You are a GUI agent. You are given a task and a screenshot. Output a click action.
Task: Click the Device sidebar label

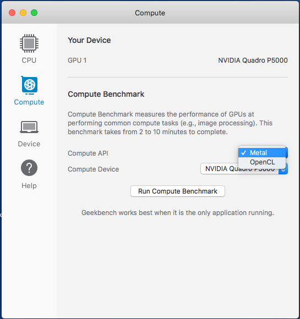tap(29, 144)
